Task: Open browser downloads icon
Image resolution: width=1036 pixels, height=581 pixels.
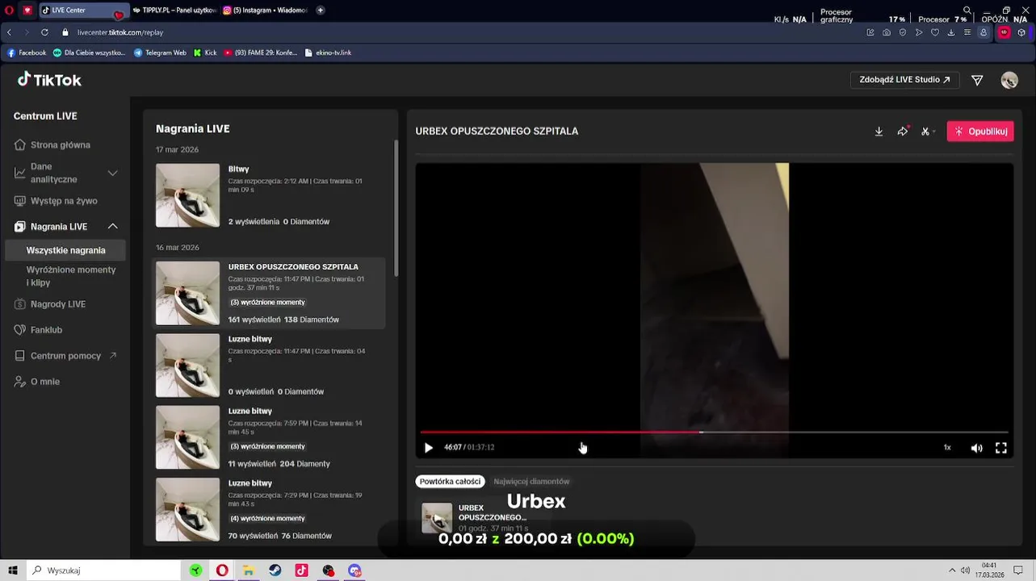Action: tap(951, 32)
